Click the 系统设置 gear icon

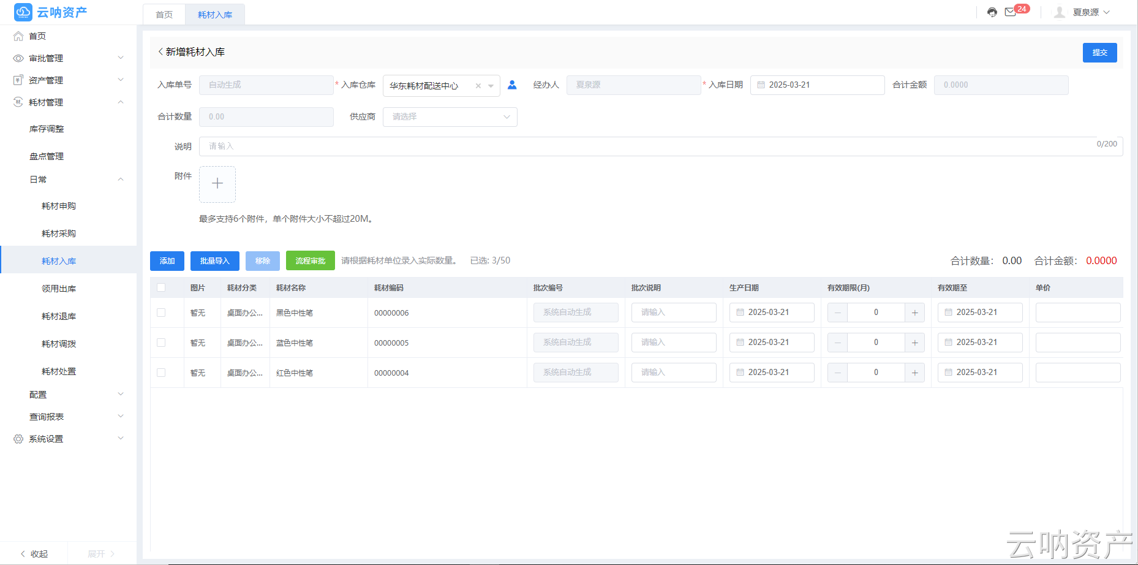pos(18,439)
